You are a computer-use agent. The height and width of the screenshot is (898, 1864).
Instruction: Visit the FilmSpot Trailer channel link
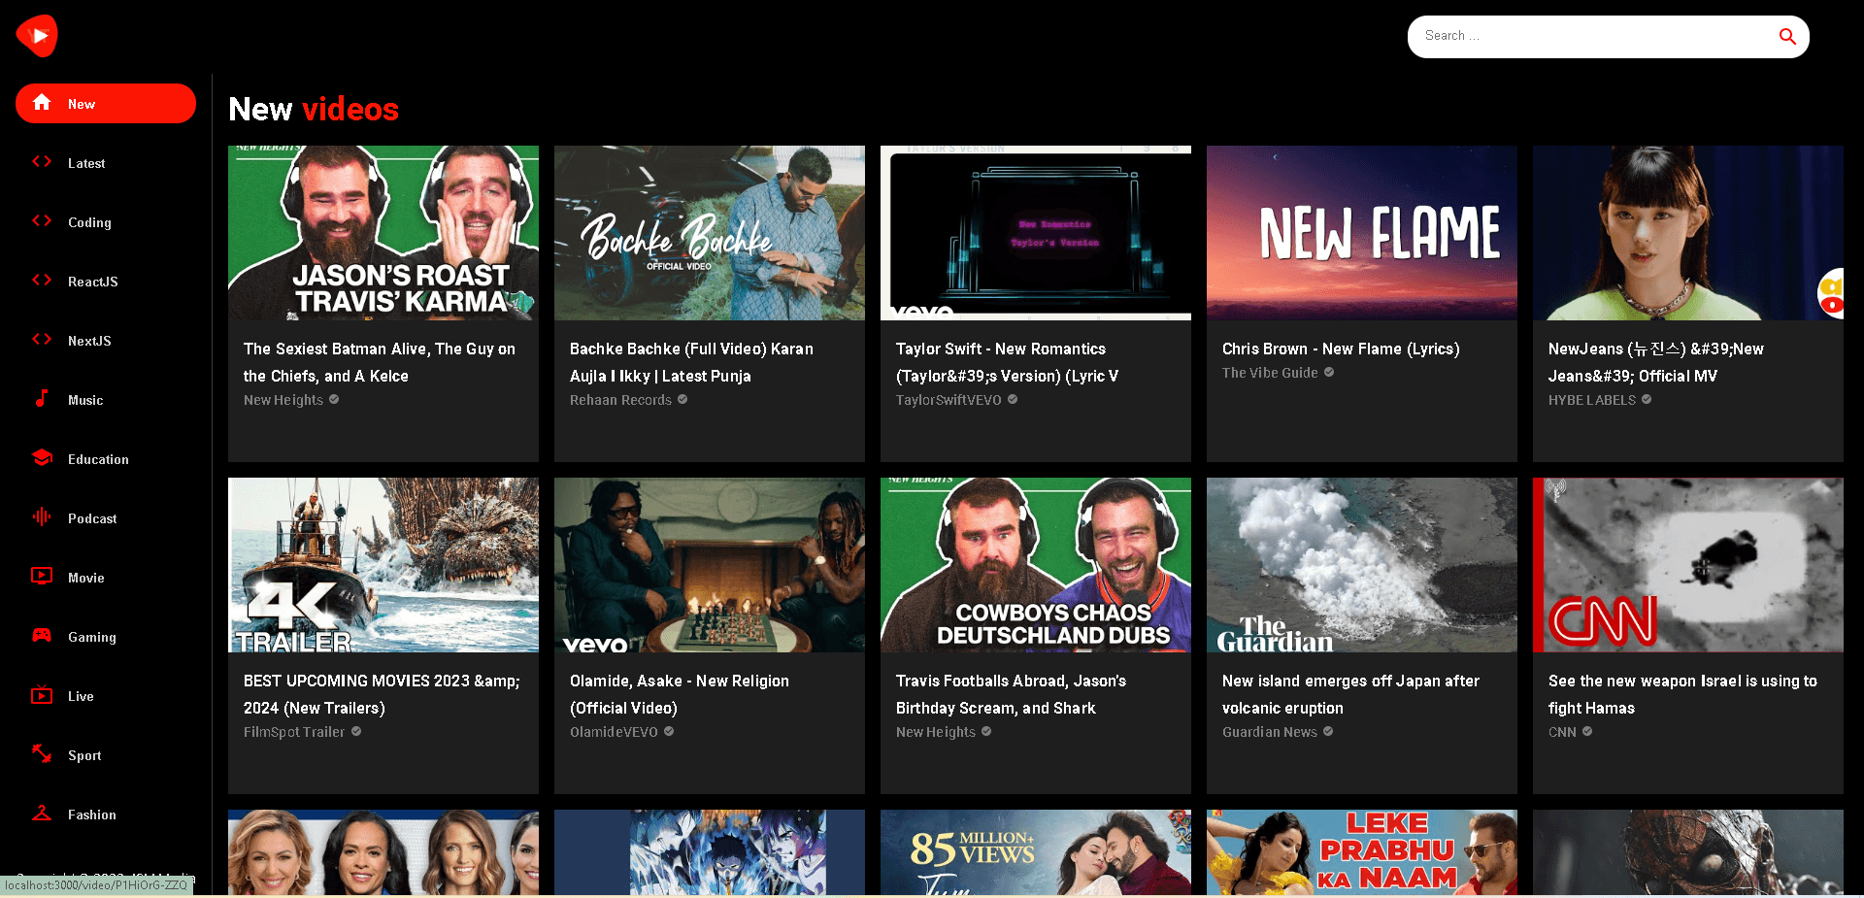coord(294,732)
